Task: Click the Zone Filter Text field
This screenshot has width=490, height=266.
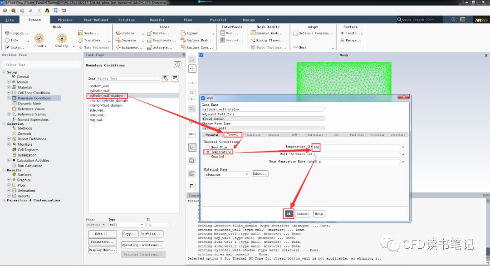Action: (x=128, y=79)
